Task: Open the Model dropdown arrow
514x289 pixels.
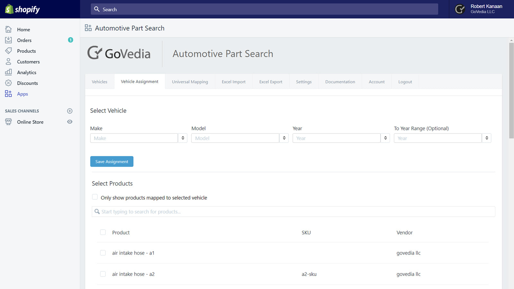Action: (x=284, y=138)
